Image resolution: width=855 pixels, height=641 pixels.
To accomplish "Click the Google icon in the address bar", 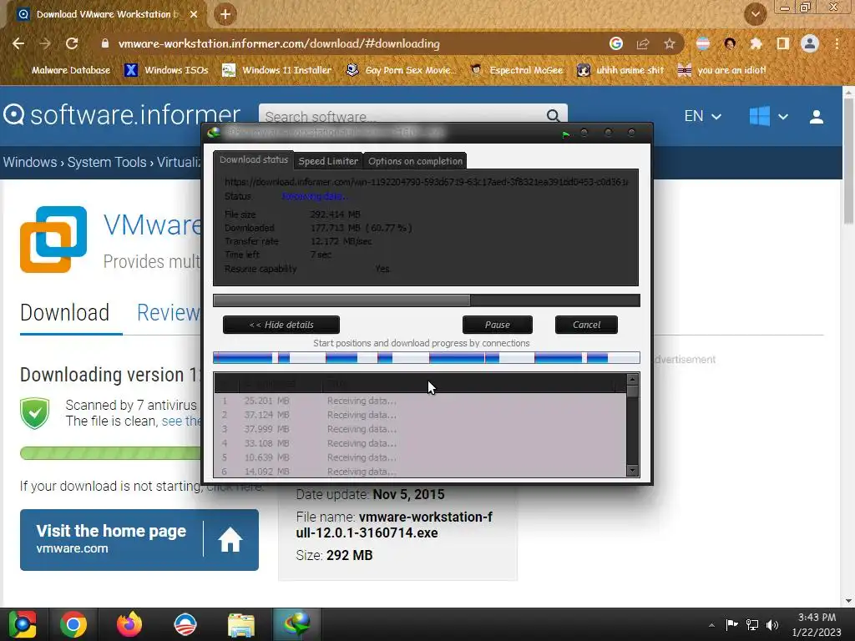I will click(616, 43).
